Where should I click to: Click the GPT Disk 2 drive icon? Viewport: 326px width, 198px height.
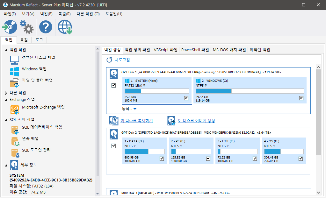pyautogui.click(x=114, y=134)
